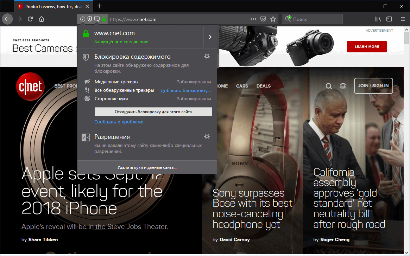Viewport: 410px width, 256px height.
Task: Open the California assembly net neutrality headline
Action: tap(349, 198)
